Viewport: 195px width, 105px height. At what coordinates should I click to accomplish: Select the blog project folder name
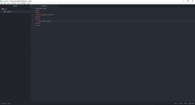[6, 9]
